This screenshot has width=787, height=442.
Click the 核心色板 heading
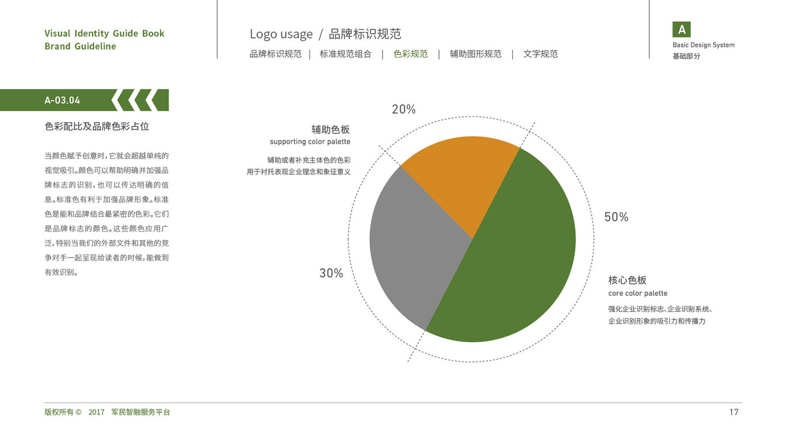(x=627, y=280)
